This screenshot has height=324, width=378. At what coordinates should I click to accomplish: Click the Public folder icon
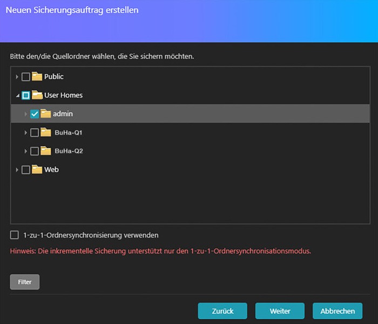click(x=37, y=76)
